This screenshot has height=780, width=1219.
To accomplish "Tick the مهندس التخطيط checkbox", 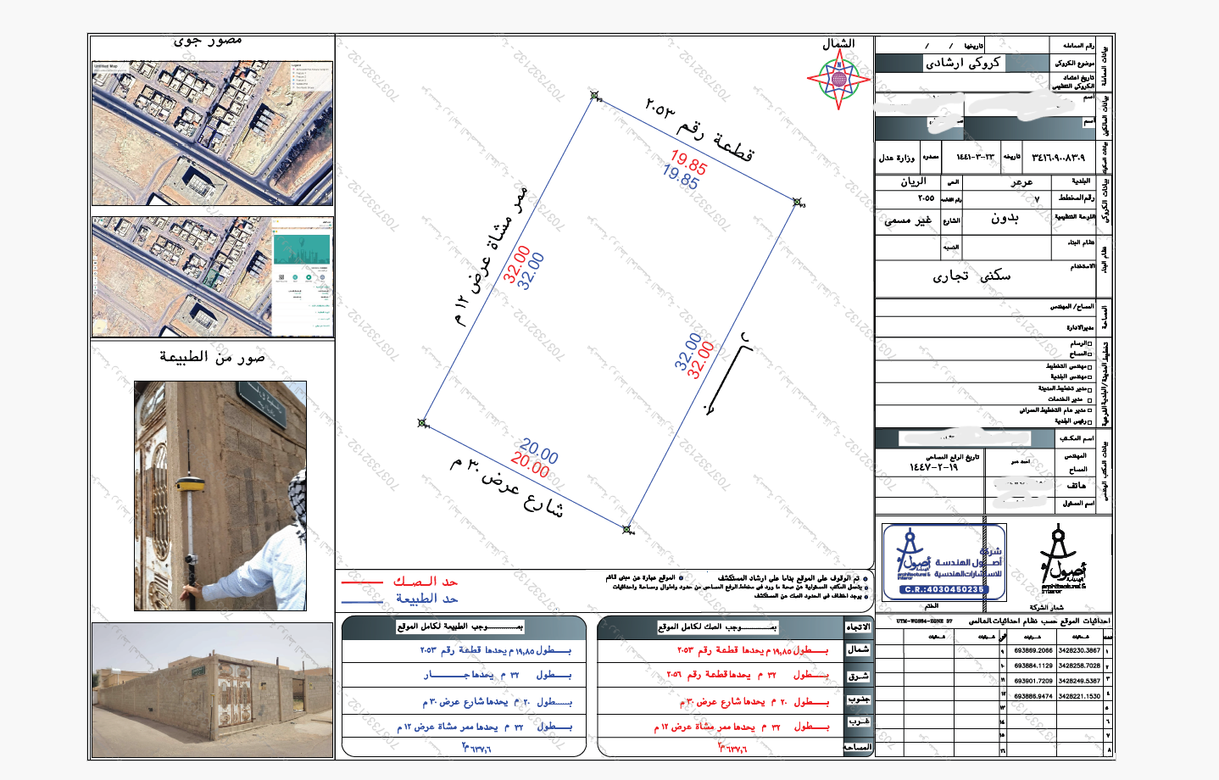I will pyautogui.click(x=1090, y=366).
